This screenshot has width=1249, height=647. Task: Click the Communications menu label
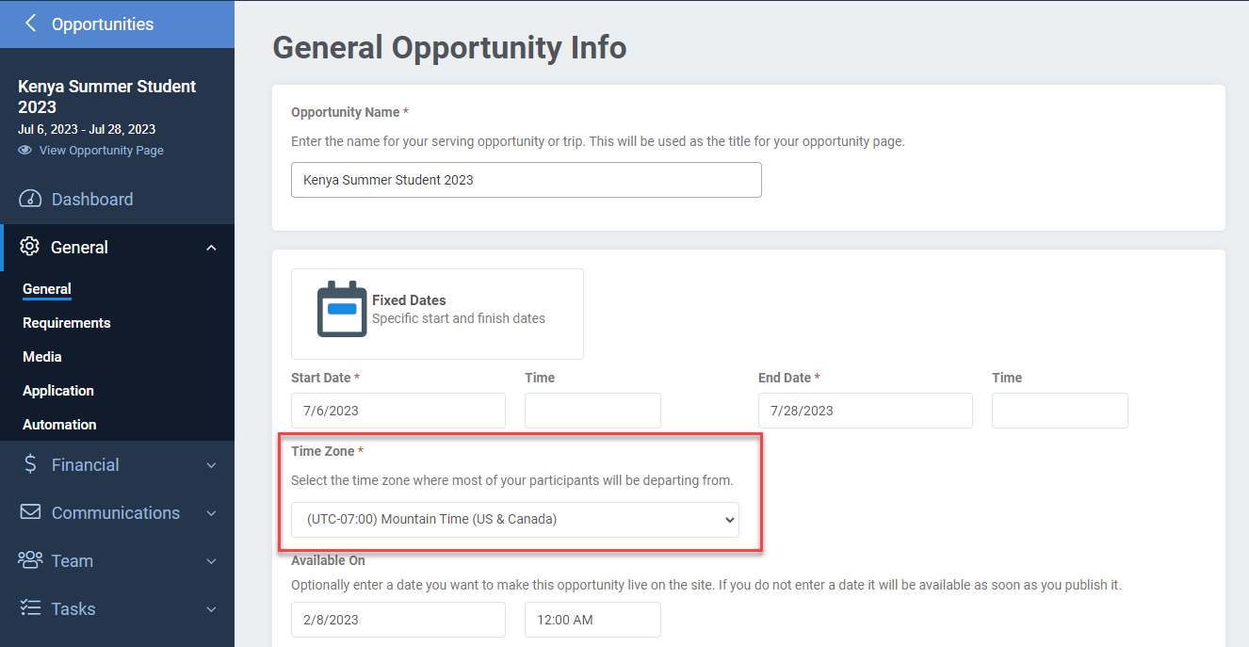116,512
